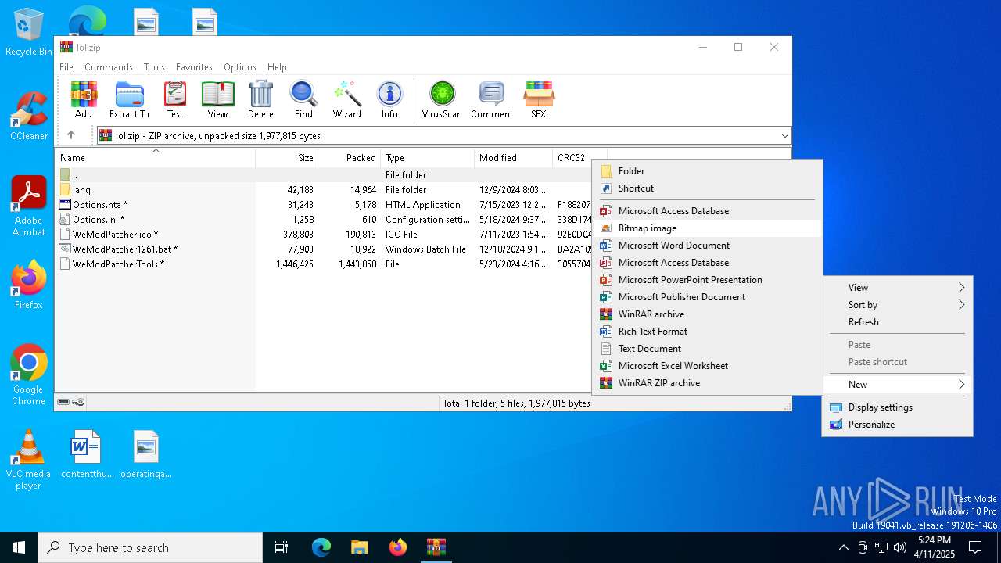Open Display settings from context menu
The width and height of the screenshot is (1001, 563).
click(x=898, y=407)
